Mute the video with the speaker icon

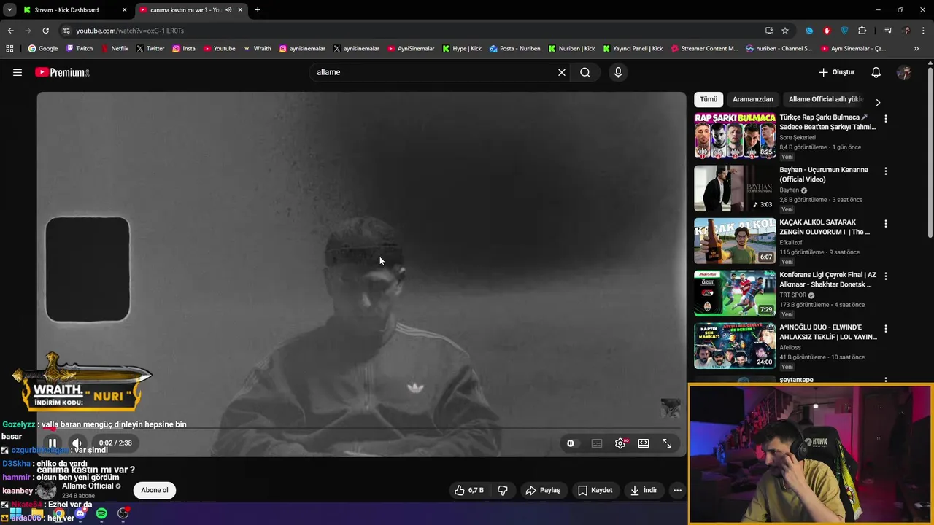77,443
